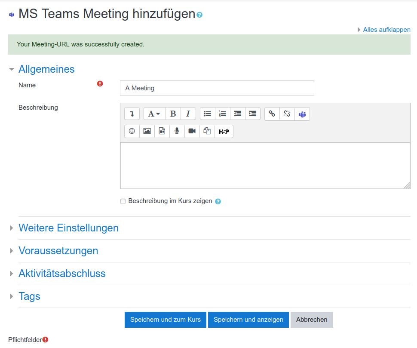
Task: Insert a numbered list
Action: point(223,114)
